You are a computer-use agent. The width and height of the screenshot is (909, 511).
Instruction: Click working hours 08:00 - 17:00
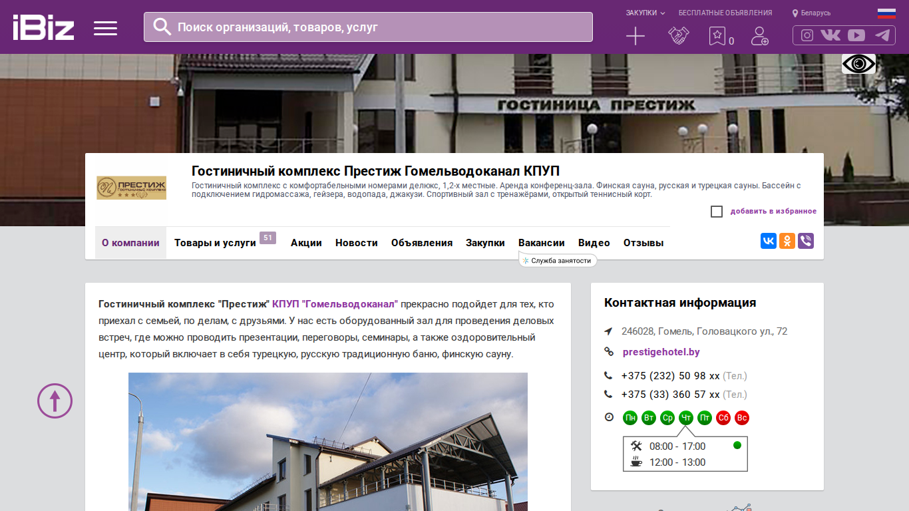tap(677, 446)
